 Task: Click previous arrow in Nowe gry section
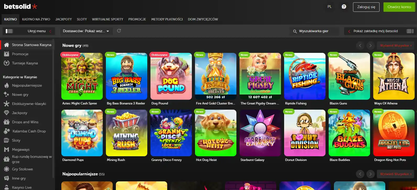(360, 46)
